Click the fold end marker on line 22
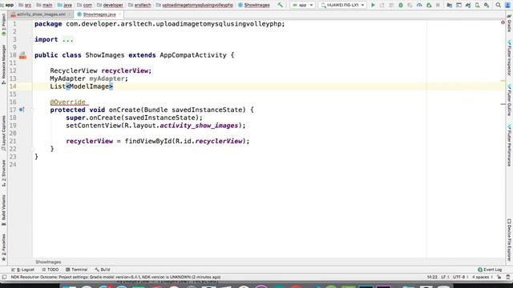 coord(32,149)
